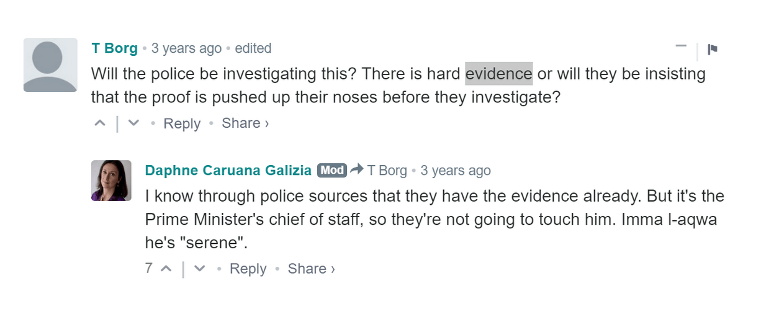Open Daphne Caruana Galizia's avatar photo

111,181
